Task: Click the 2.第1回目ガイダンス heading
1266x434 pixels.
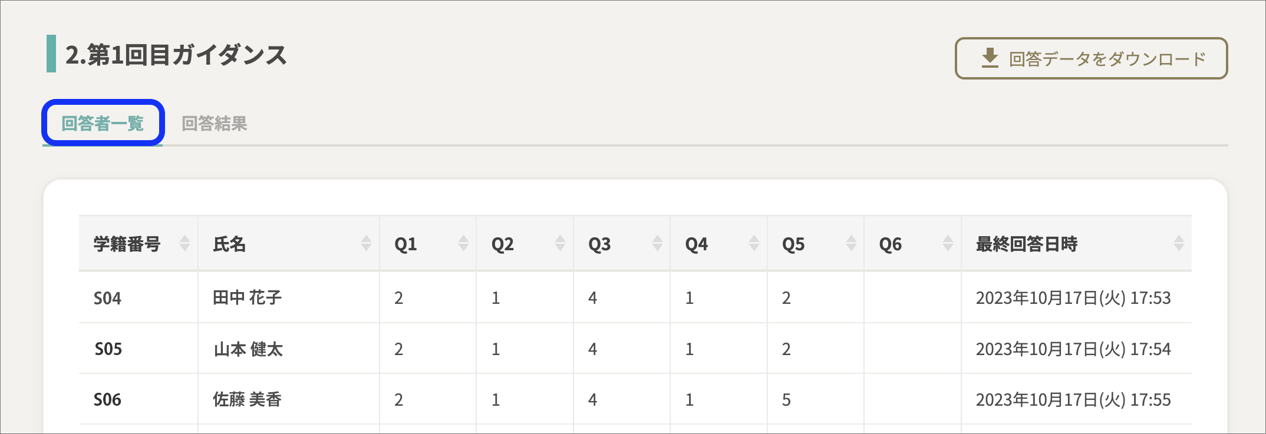Action: pyautogui.click(x=176, y=55)
